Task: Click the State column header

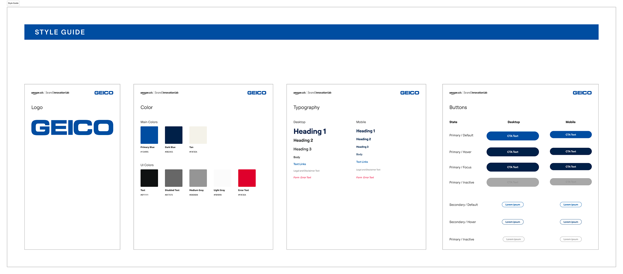Action: click(453, 122)
